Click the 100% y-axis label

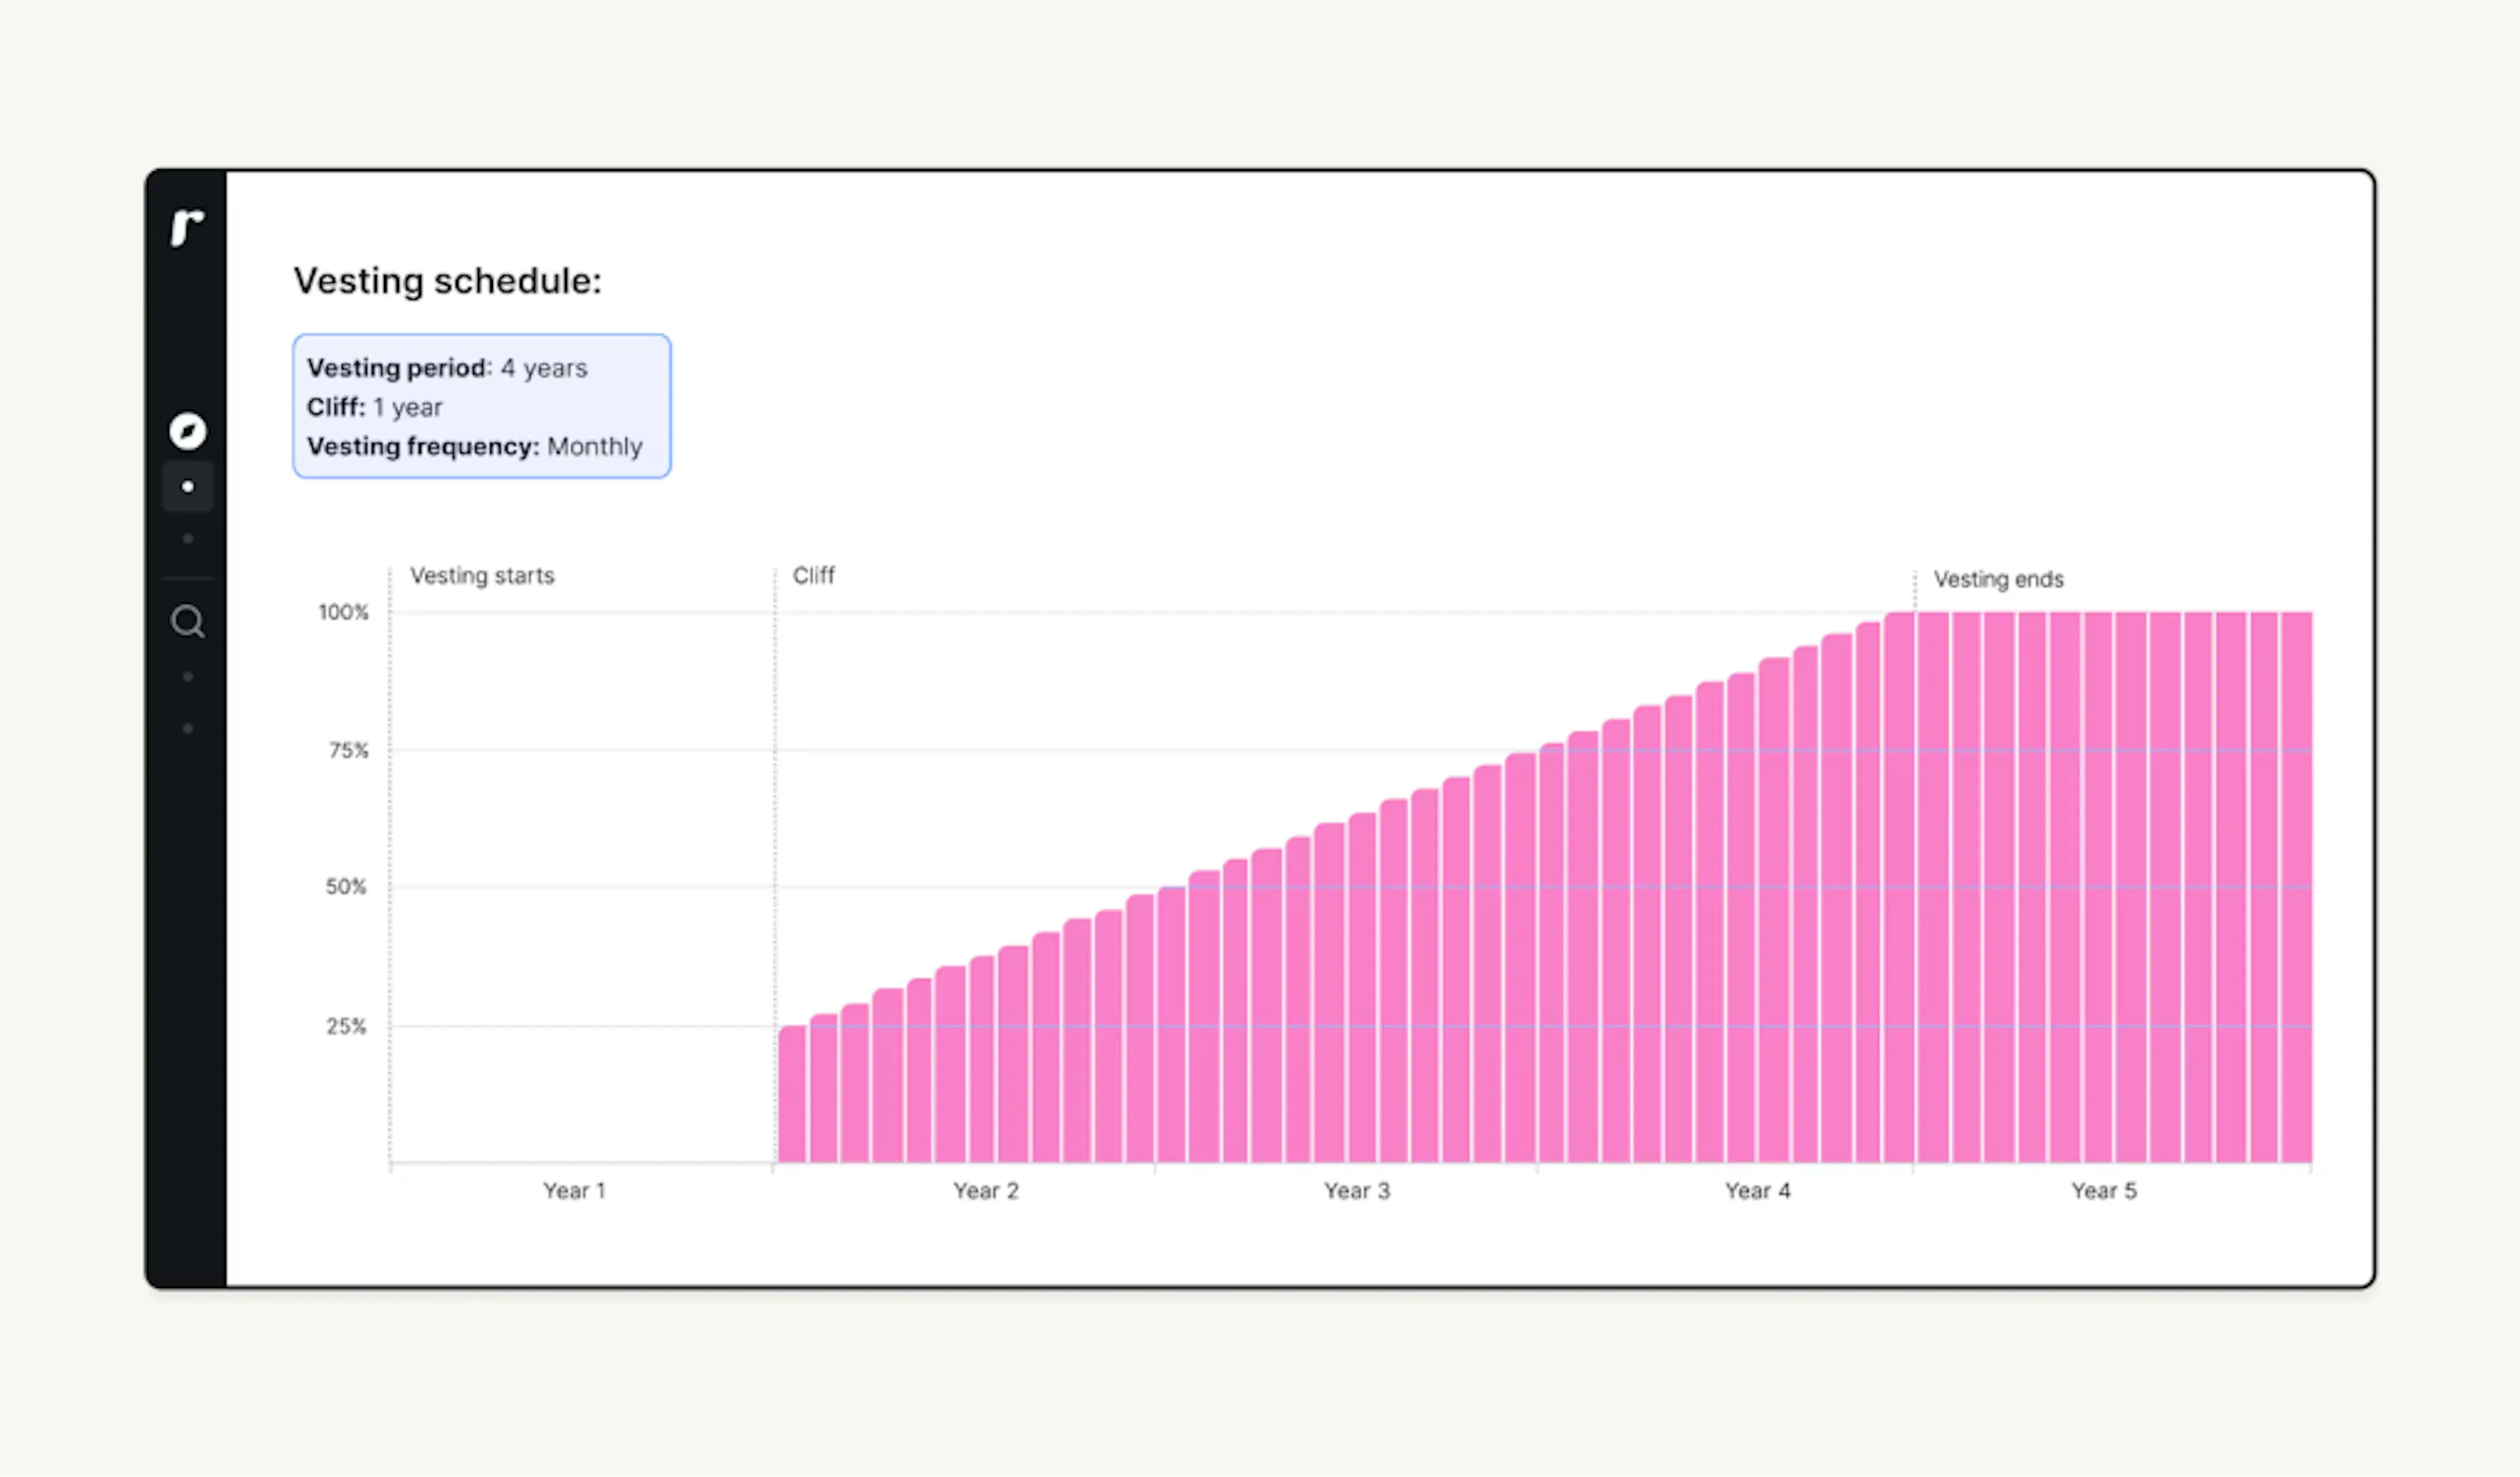pos(343,612)
